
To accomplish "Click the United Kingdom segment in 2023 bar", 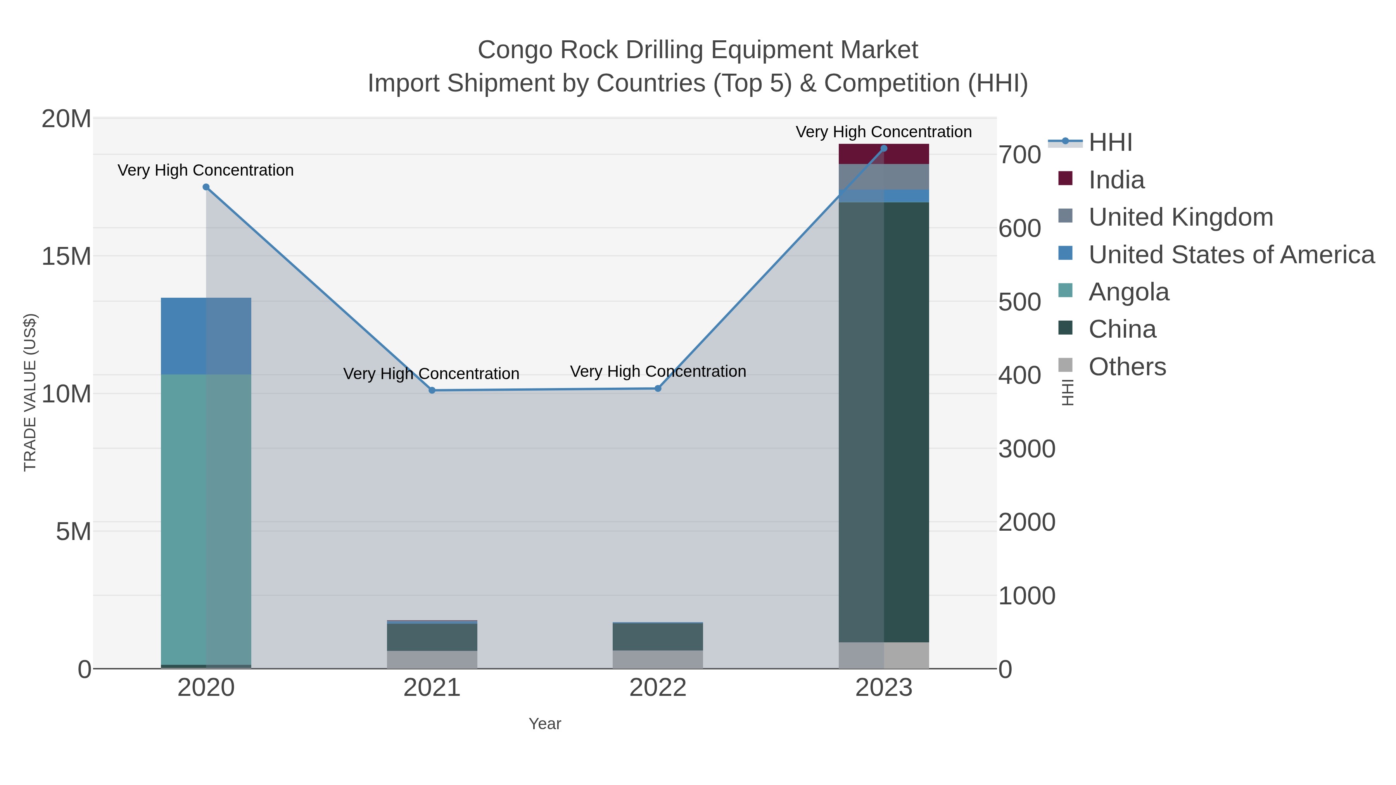I will point(884,177).
